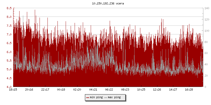Click the 8.5 value on left axis

point(9,8)
